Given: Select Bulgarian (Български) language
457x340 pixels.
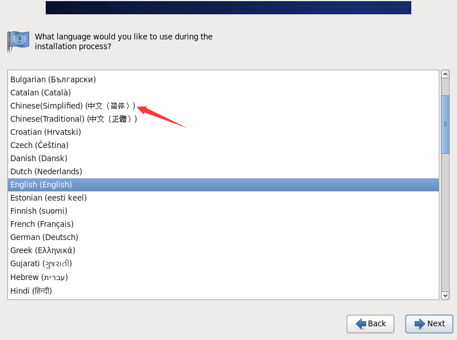Looking at the screenshot, I should (x=223, y=79).
